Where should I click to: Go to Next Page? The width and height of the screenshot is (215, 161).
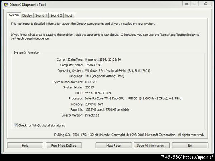tap(114, 146)
